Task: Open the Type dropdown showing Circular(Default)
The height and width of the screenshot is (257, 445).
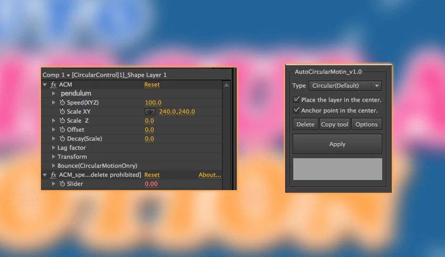Action: pos(345,85)
